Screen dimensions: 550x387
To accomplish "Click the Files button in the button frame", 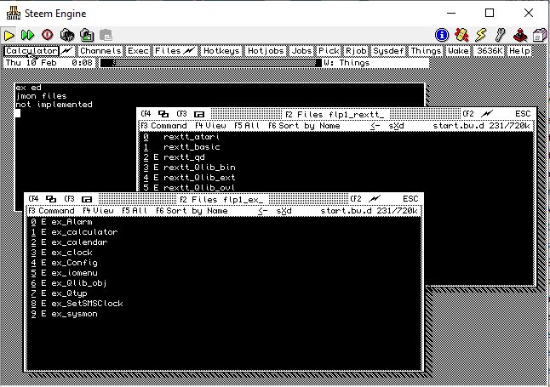I will click(168, 51).
